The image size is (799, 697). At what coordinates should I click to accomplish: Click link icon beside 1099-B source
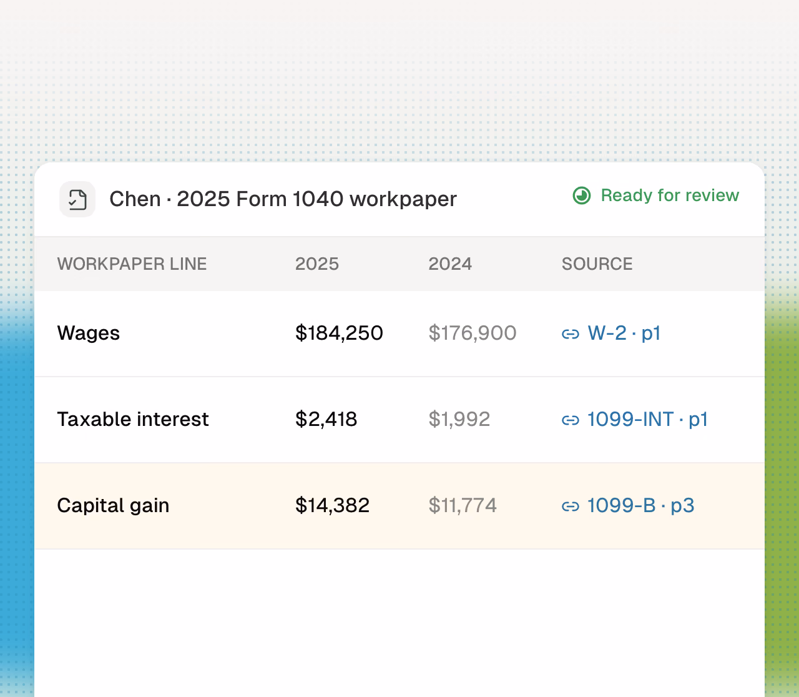(571, 507)
